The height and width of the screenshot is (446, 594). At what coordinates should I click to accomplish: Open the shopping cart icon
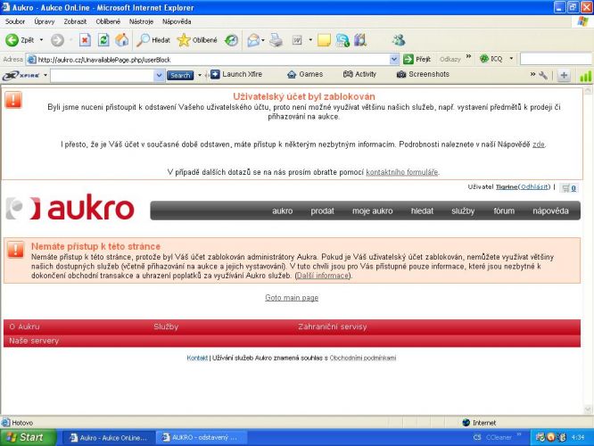pos(566,187)
